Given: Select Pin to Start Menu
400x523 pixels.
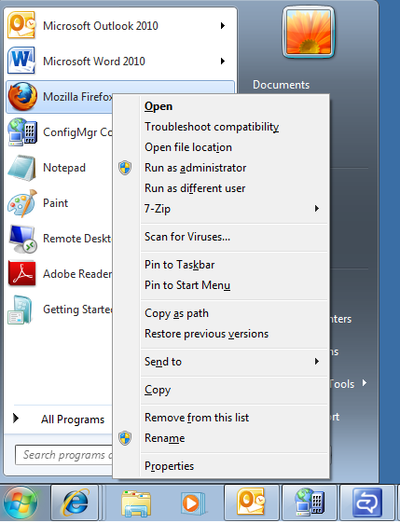Looking at the screenshot, I should pos(187,285).
